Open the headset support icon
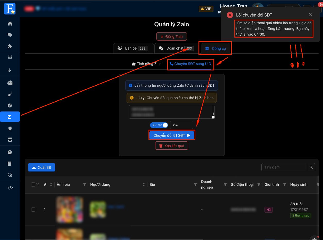This screenshot has width=323, height=240. 10,175
